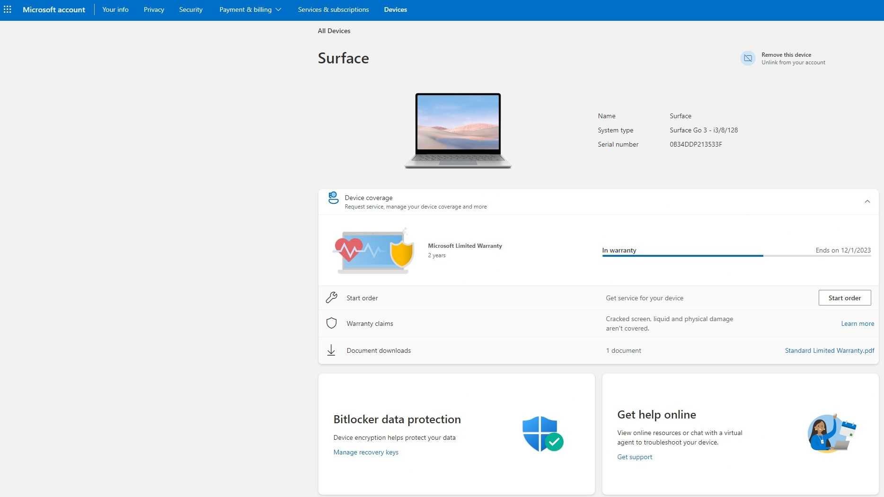Click the Bitlocker data protection heading
Screen dimensions: 884x497
[x=397, y=419]
